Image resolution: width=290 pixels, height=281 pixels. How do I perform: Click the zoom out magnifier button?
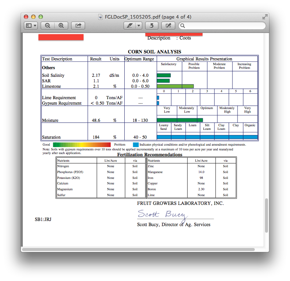tap(48, 26)
